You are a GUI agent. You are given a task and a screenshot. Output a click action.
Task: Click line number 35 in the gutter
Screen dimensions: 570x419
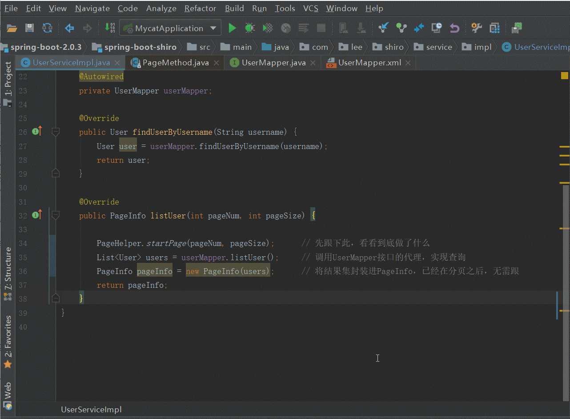tap(23, 258)
